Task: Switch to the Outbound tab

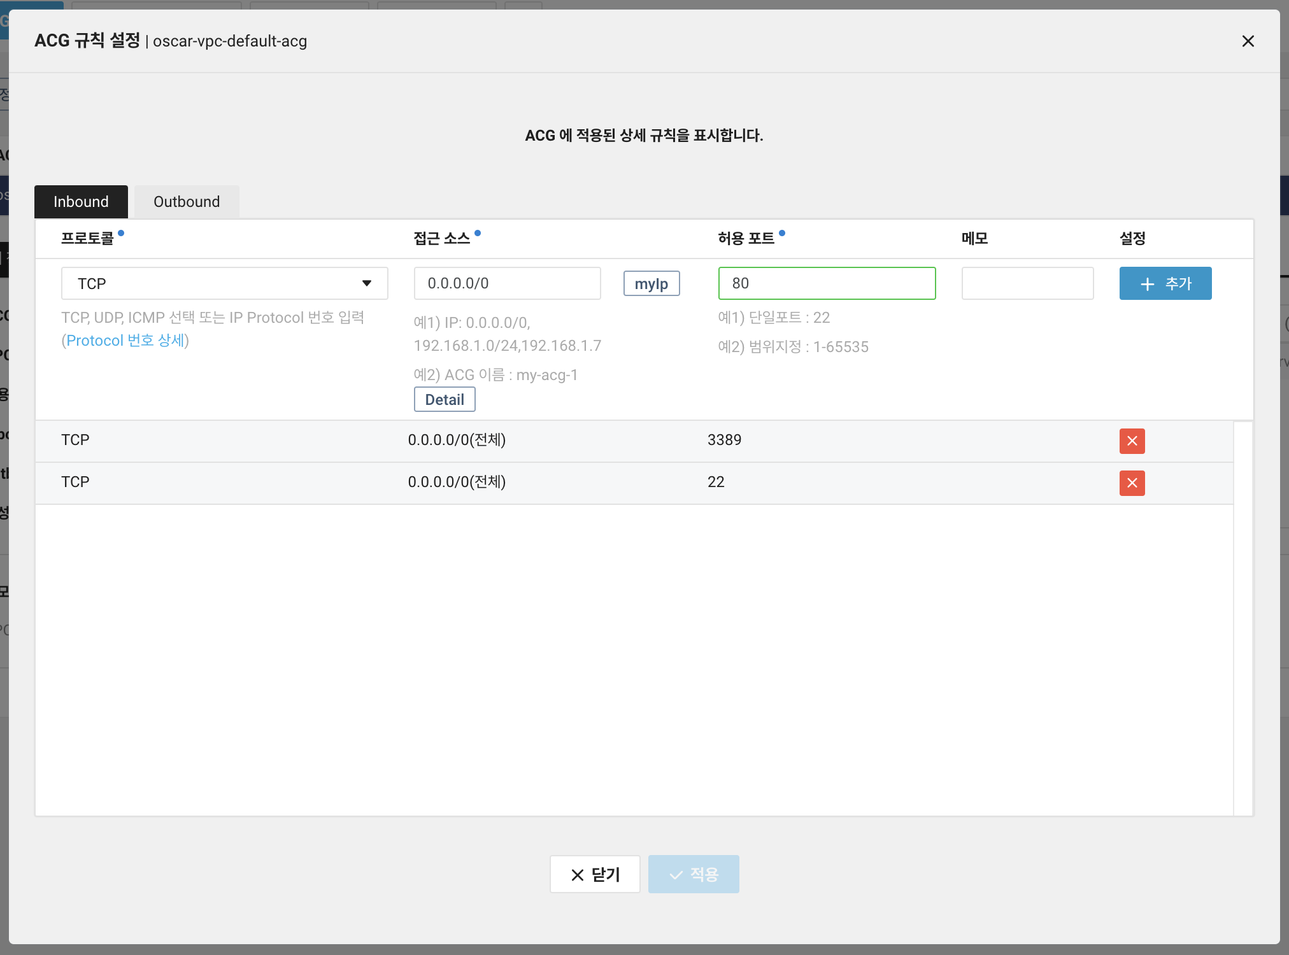Action: pyautogui.click(x=187, y=202)
